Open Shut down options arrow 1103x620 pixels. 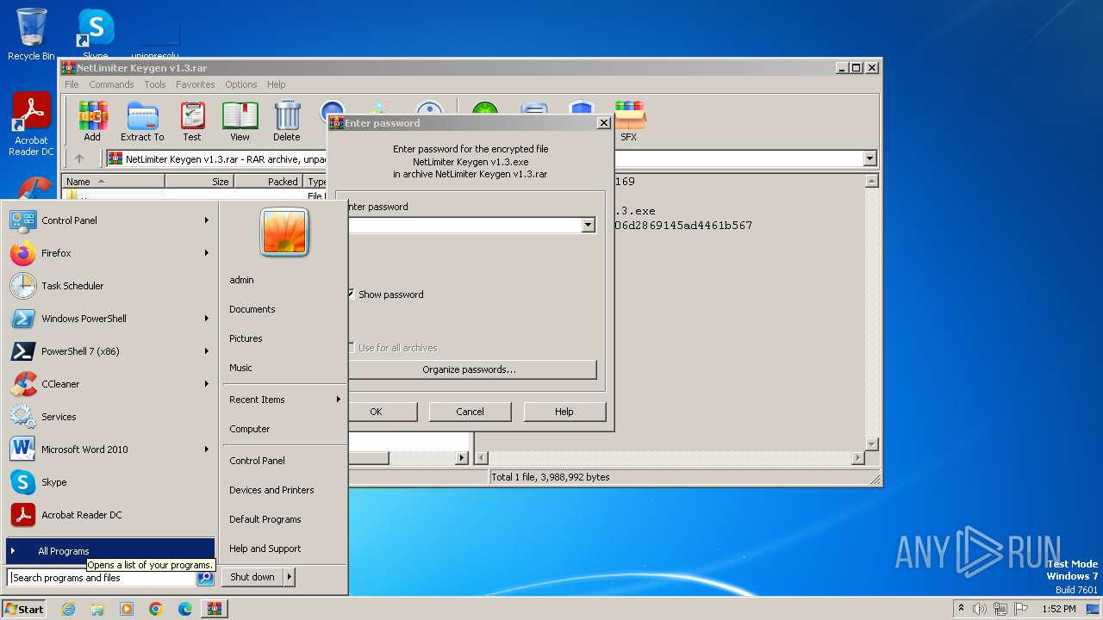click(289, 578)
